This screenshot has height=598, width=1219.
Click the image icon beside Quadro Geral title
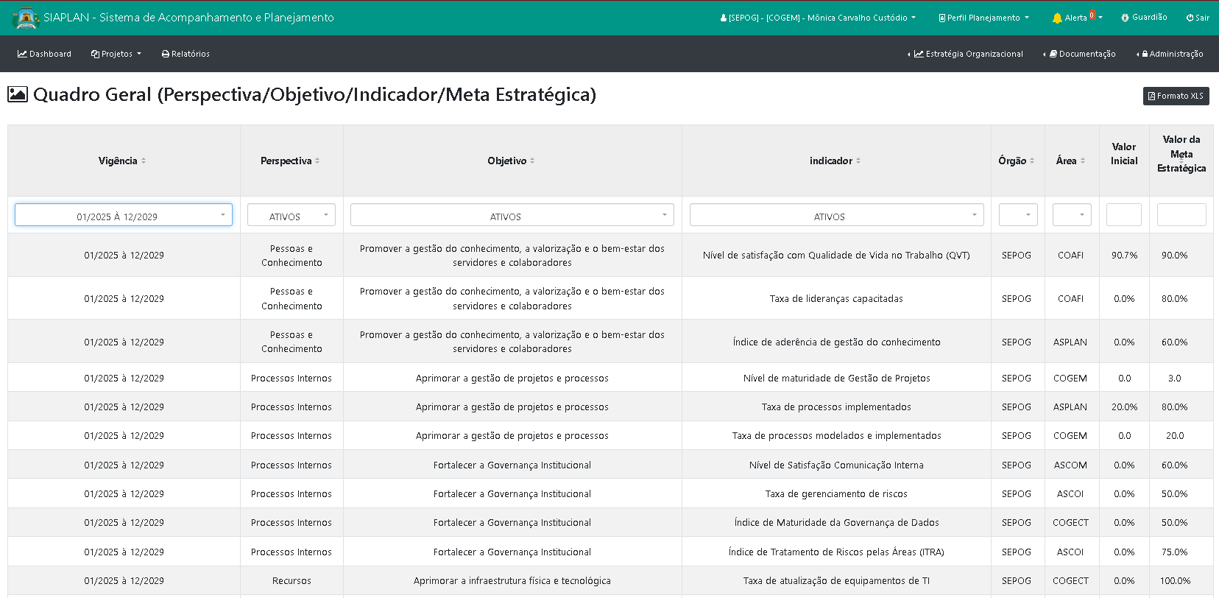click(18, 94)
